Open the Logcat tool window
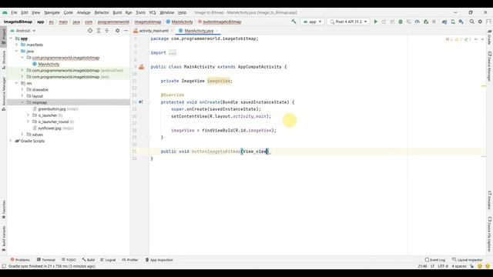This screenshot has height=277, width=493. (x=108, y=260)
